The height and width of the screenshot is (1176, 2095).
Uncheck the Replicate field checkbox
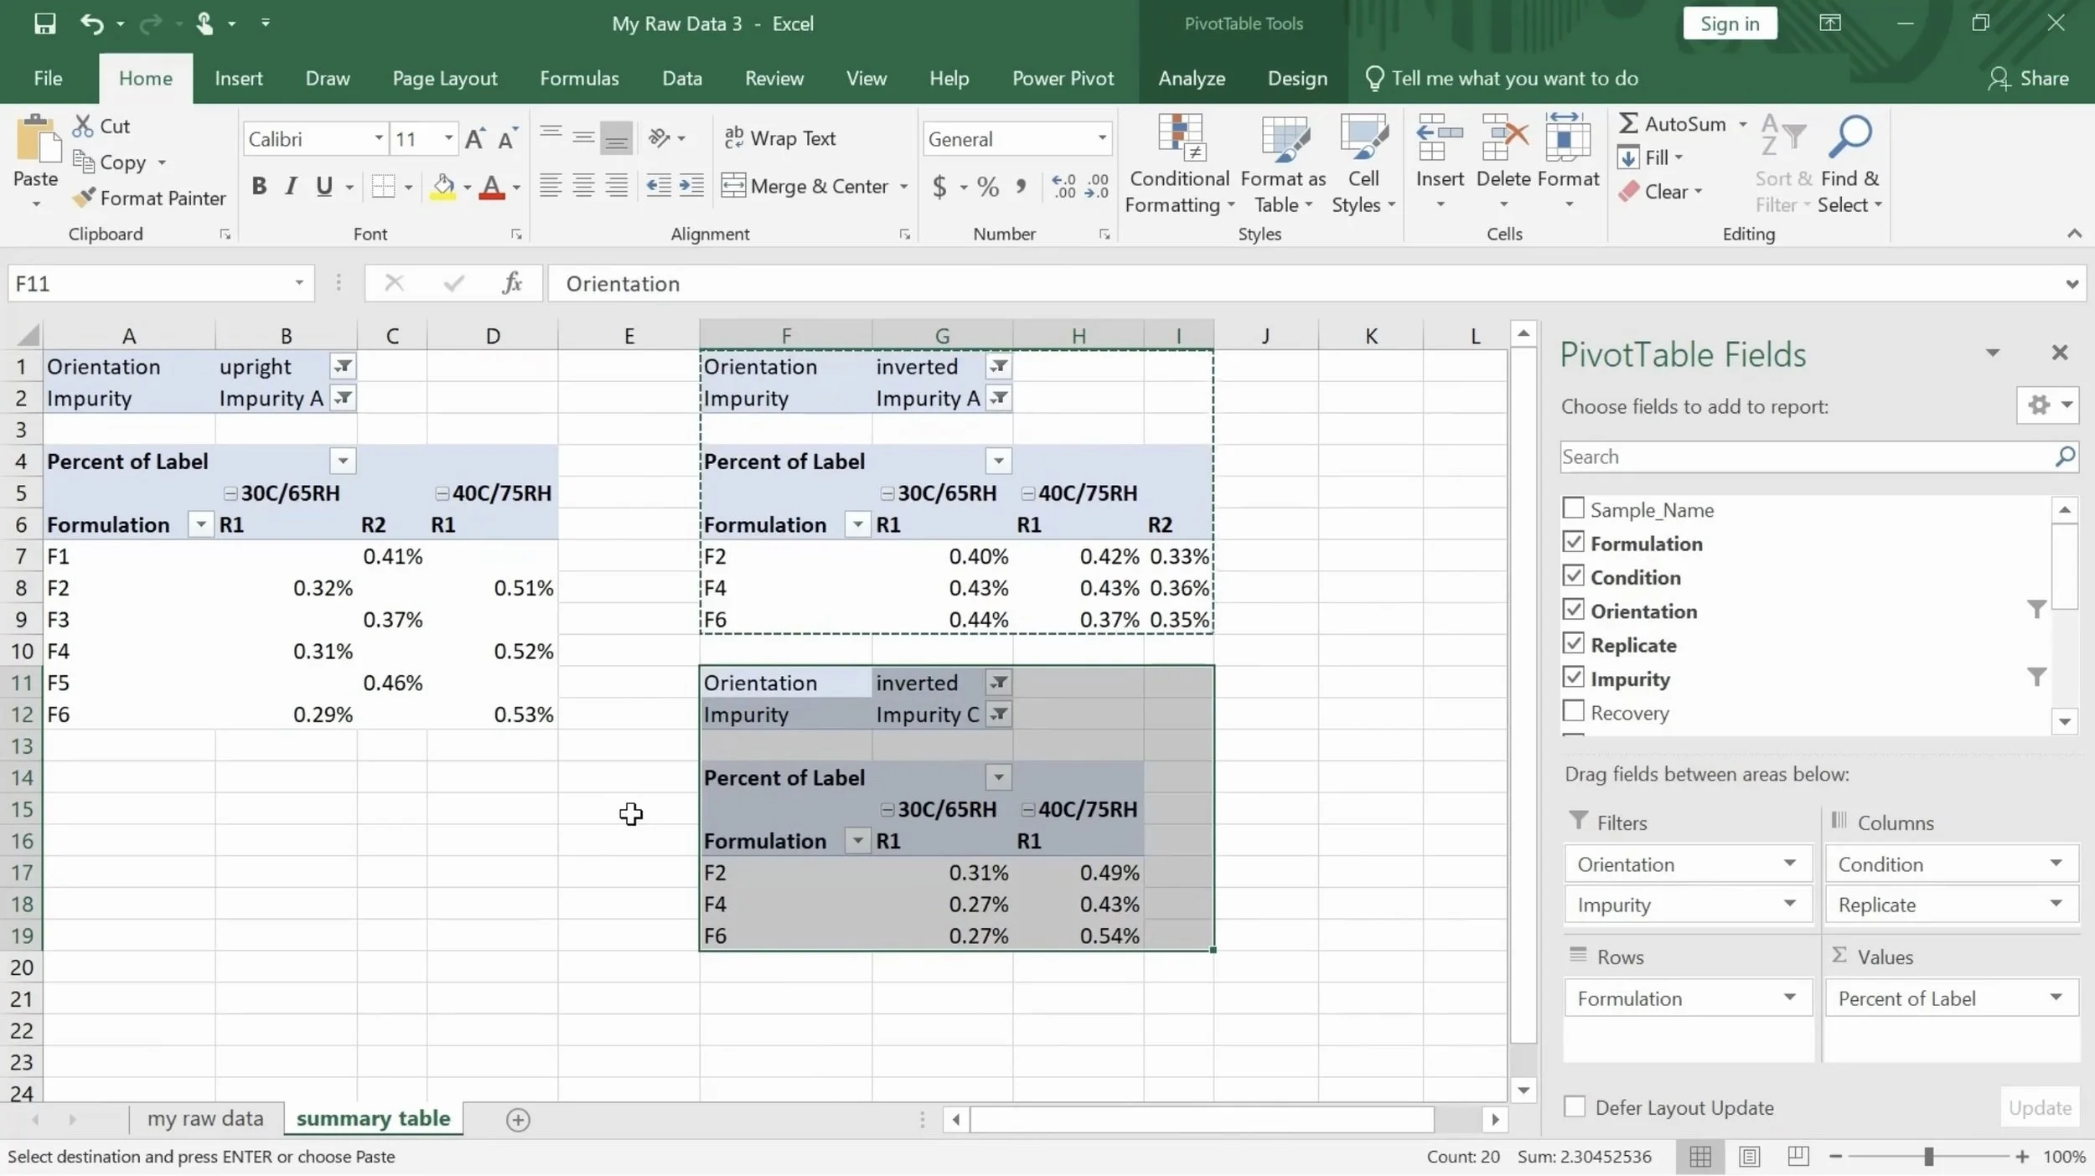pos(1573,644)
